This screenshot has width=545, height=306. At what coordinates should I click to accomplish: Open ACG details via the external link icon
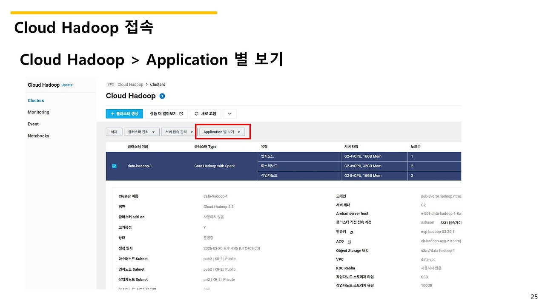point(350,241)
